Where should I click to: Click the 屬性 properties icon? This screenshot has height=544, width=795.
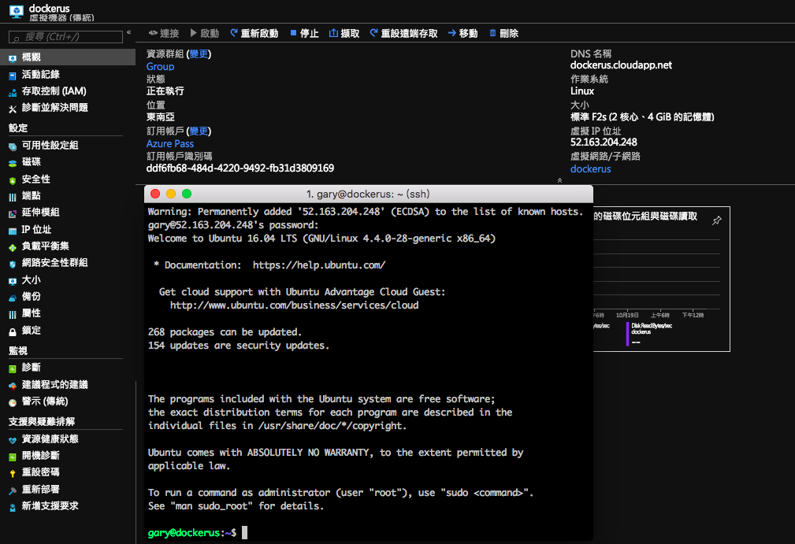(13, 315)
